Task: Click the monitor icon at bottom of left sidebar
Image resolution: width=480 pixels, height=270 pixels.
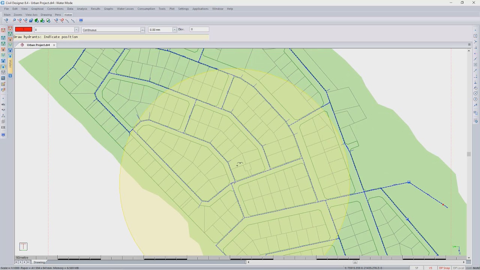Action: click(3, 135)
